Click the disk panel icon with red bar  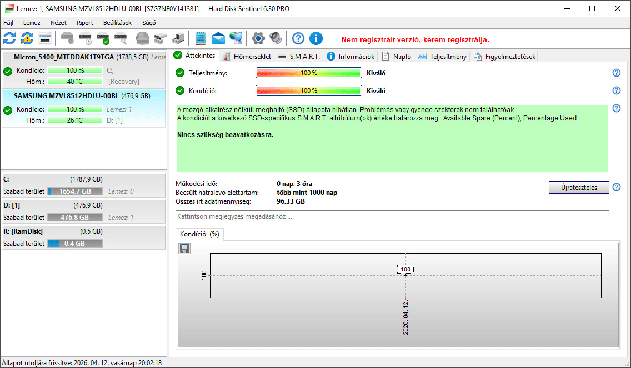point(45,39)
